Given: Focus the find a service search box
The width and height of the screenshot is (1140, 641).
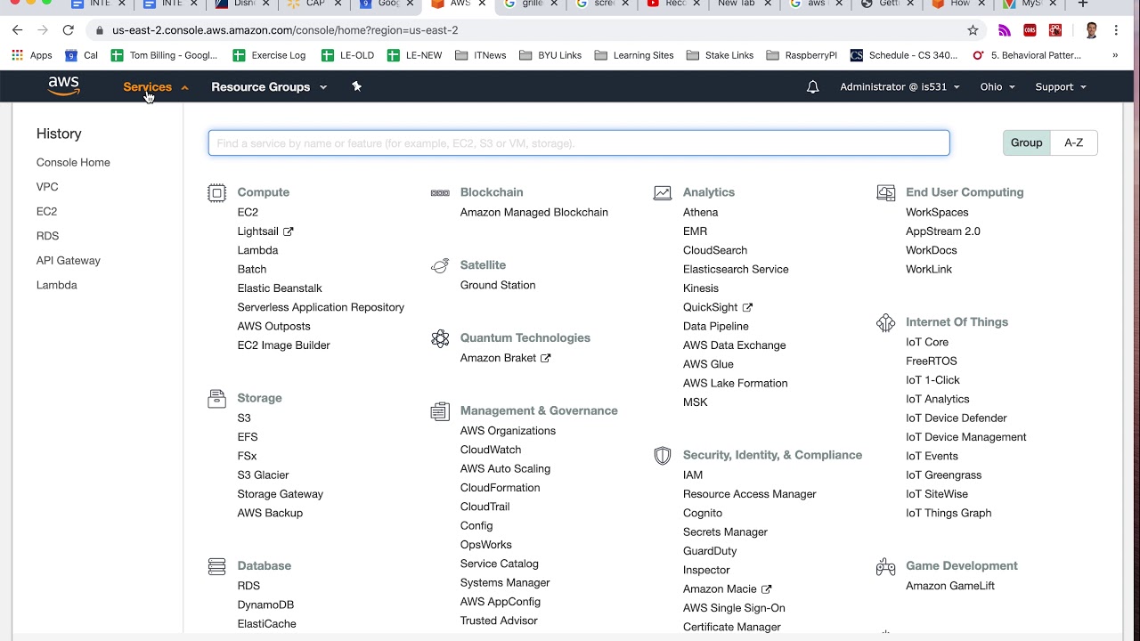Looking at the screenshot, I should [579, 142].
